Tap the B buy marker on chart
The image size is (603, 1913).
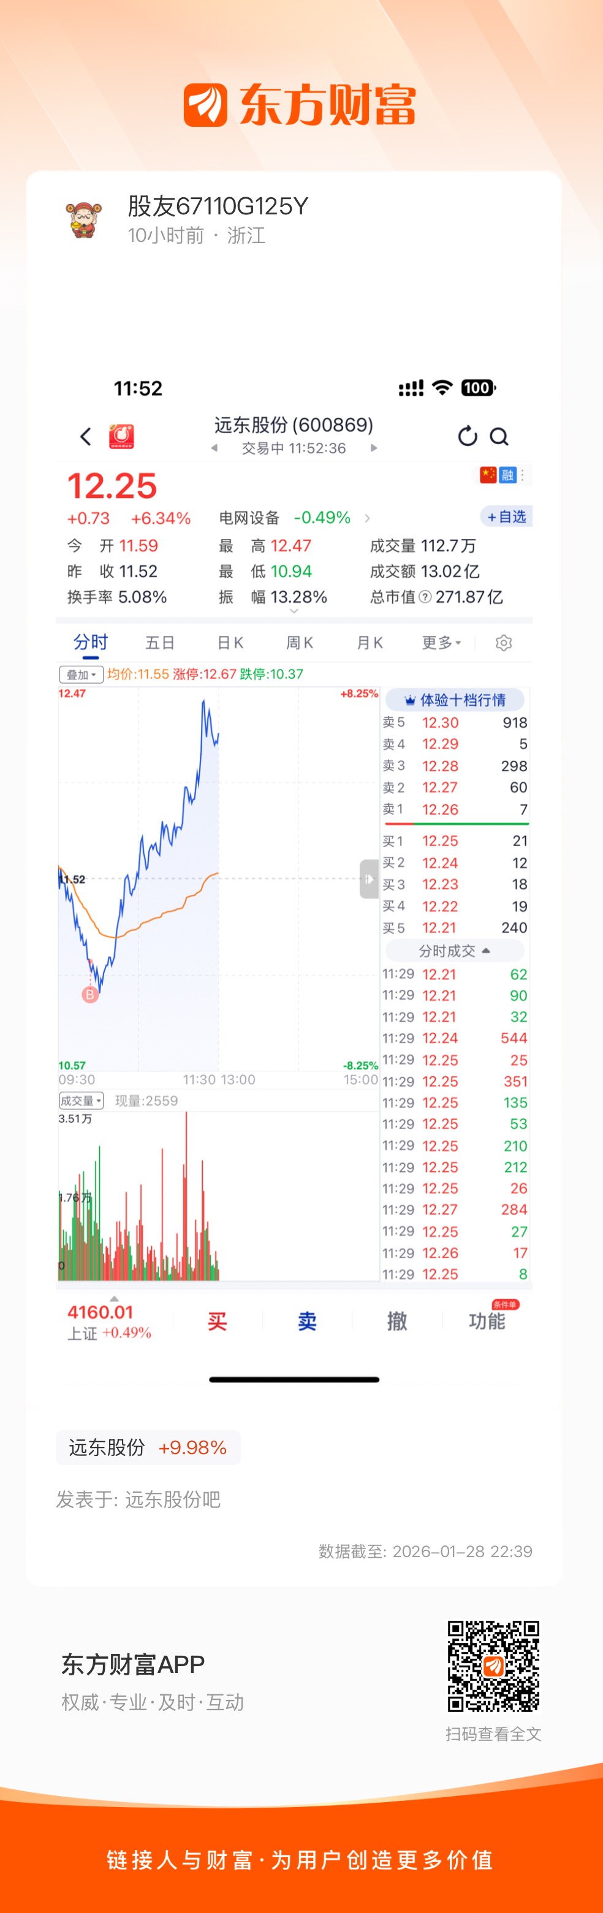pos(90,994)
